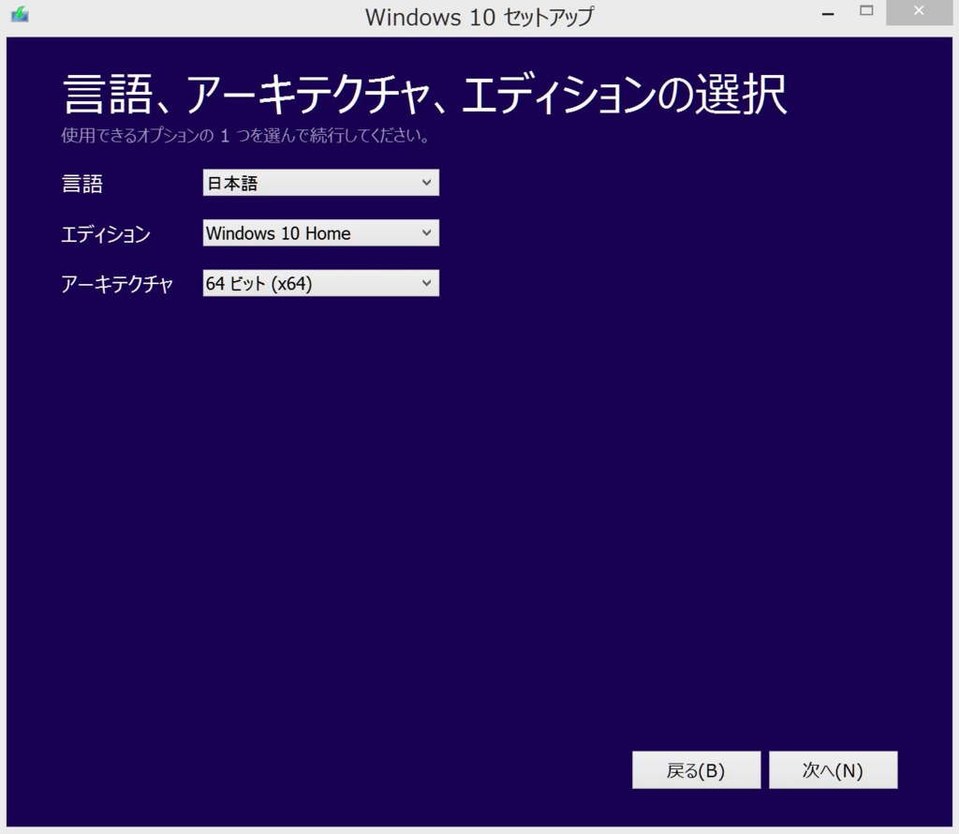
Task: Click the 言語 row label
Action: 81,184
